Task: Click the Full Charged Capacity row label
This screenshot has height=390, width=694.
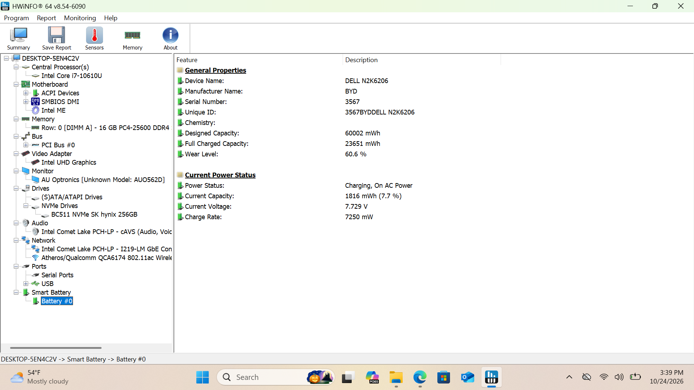Action: 217,144
